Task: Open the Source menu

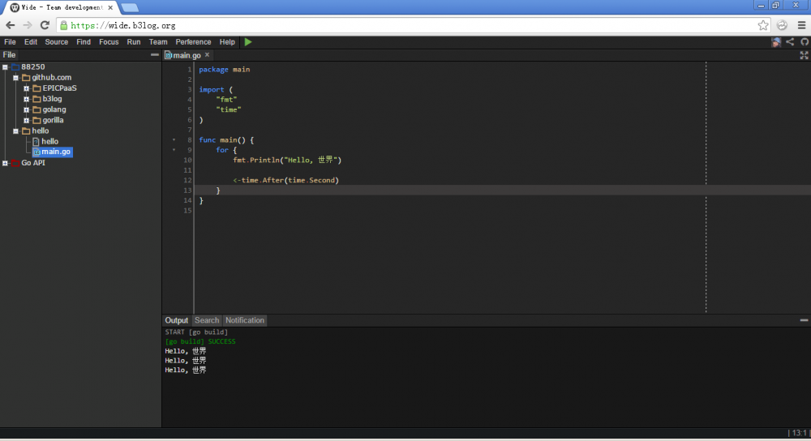Action: point(57,42)
